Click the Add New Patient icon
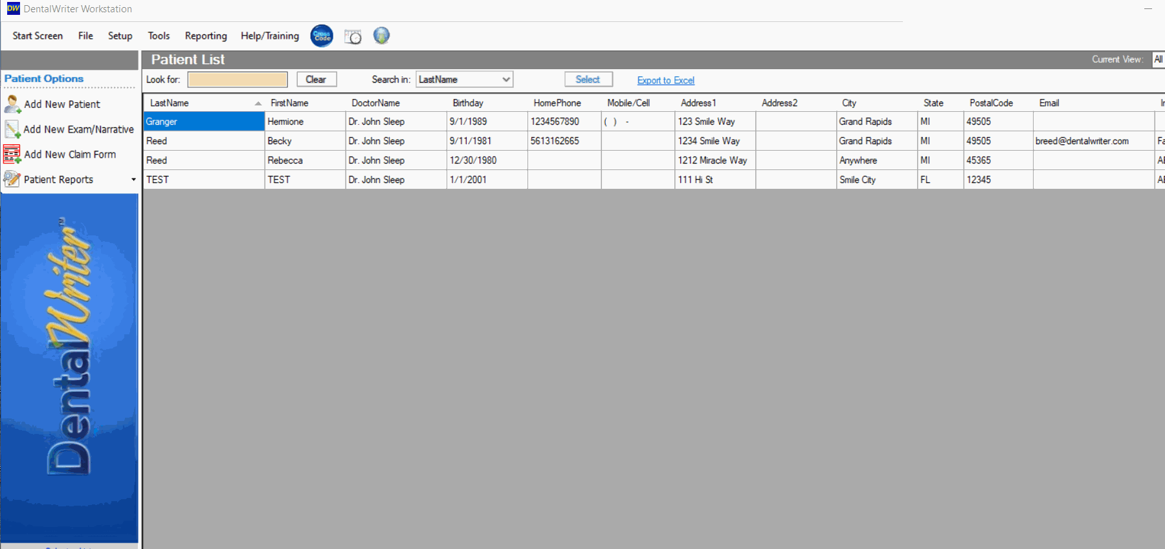Viewport: 1165px width, 549px height. [x=12, y=104]
